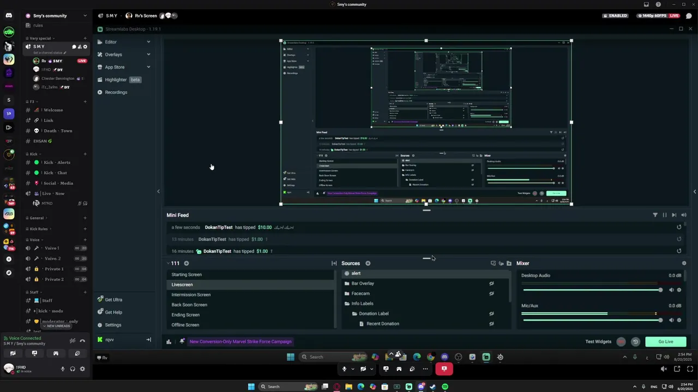Pop out the stream with pop-out icon

tap(677, 369)
